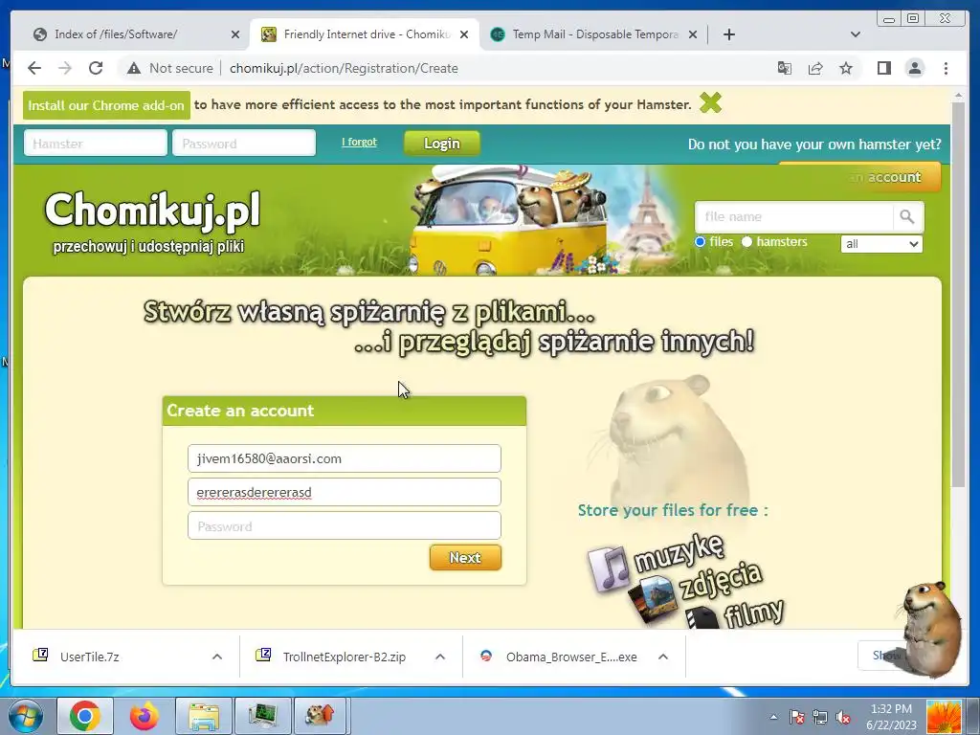Screen dimensions: 980x735
Task: Expand TrollnetExplorer-B2.zip download options
Action: click(x=440, y=657)
